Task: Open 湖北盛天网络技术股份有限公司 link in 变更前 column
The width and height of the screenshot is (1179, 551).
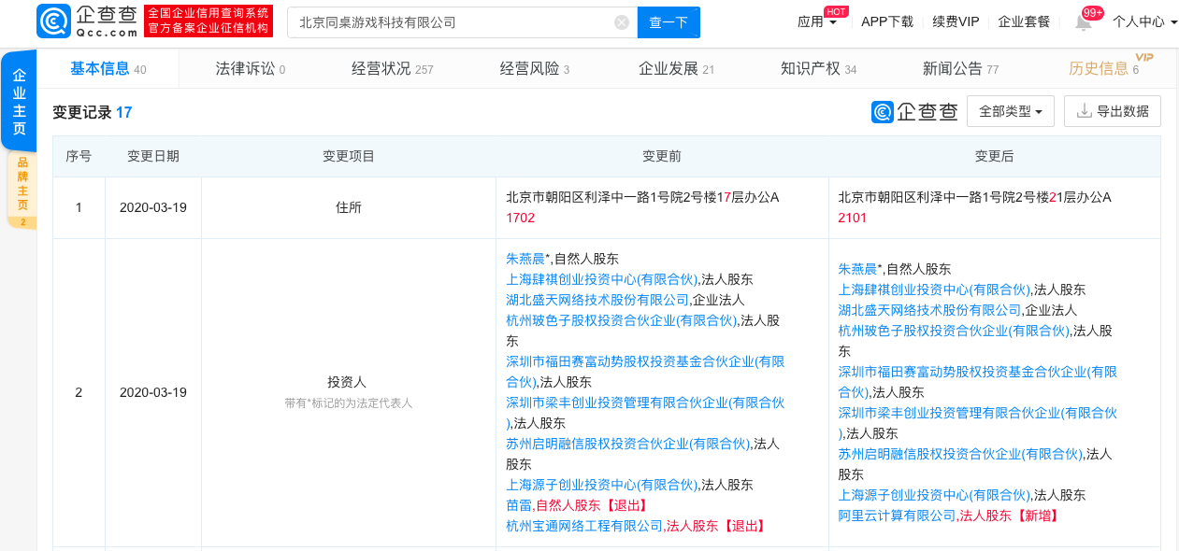Action: pyautogui.click(x=597, y=300)
